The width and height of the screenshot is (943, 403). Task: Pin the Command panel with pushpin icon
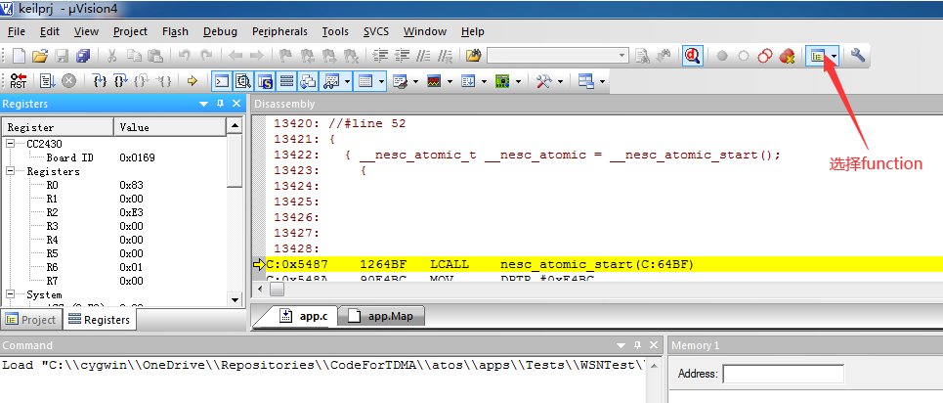[637, 345]
